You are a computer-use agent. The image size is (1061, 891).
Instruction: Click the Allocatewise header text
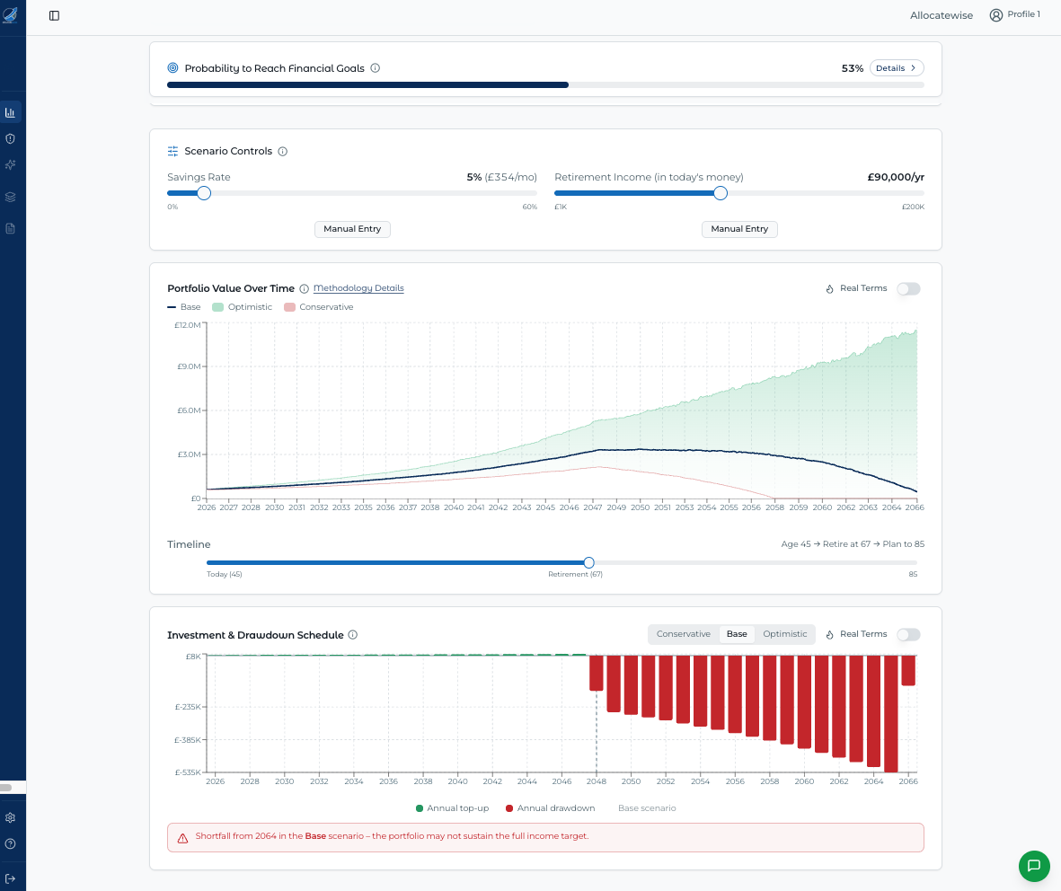942,15
